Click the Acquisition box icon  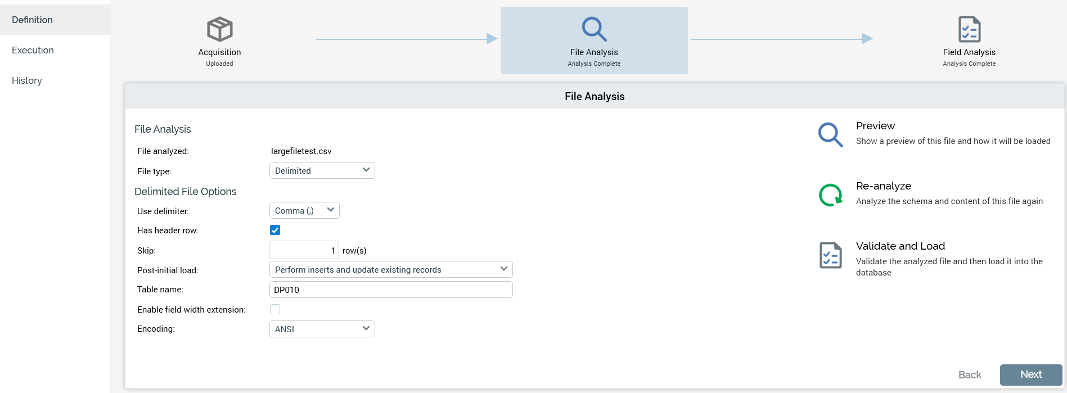[x=219, y=29]
